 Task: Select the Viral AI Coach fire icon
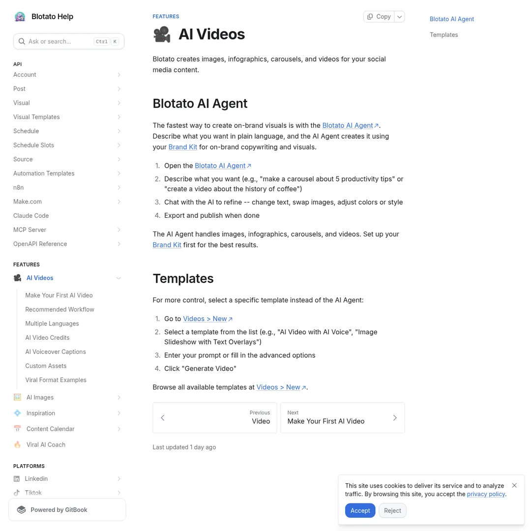17,444
